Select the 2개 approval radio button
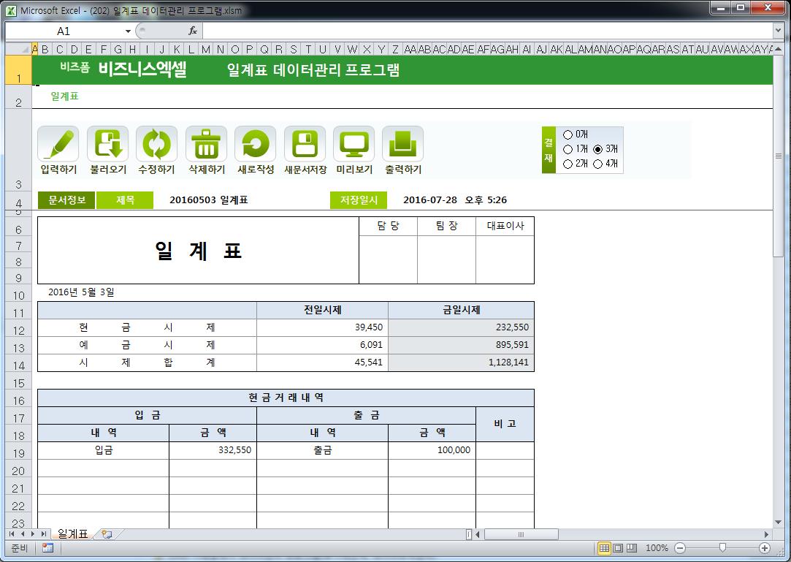The width and height of the screenshot is (791, 562). pyautogui.click(x=568, y=164)
